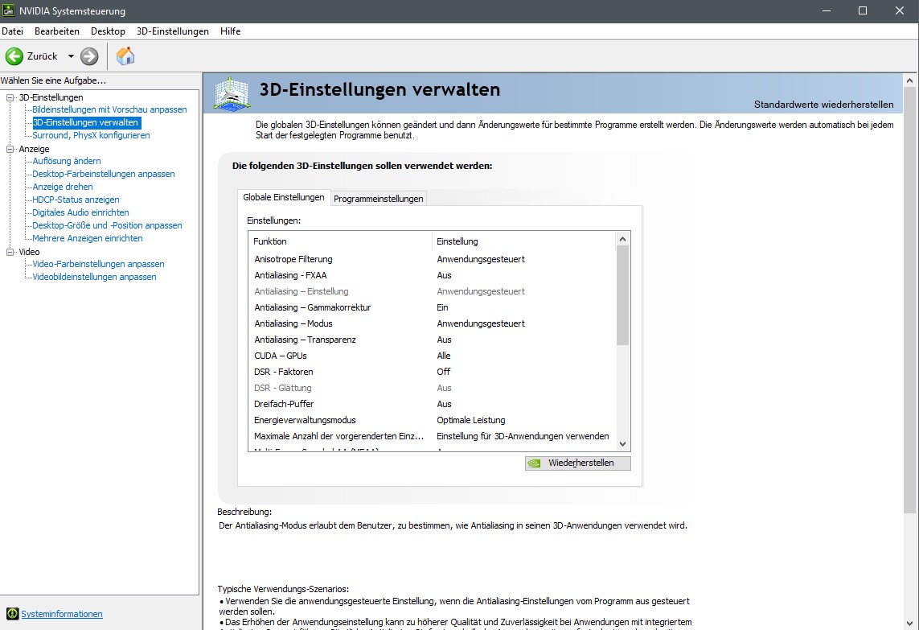The height and width of the screenshot is (630, 919).
Task: Open the Datei menu
Action: tap(12, 31)
